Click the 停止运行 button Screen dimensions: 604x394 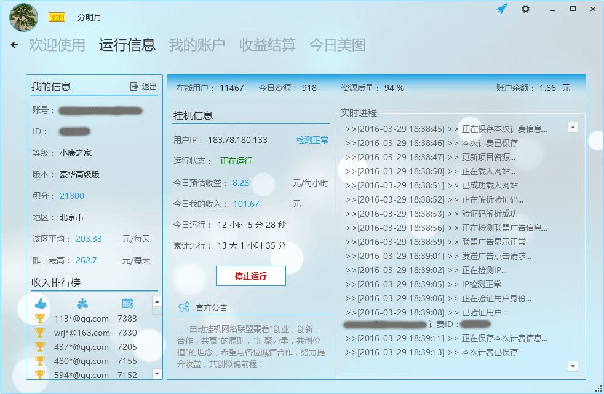pos(252,276)
